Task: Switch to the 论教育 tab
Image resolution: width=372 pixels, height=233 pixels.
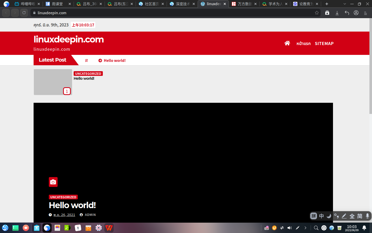Action: point(306,4)
